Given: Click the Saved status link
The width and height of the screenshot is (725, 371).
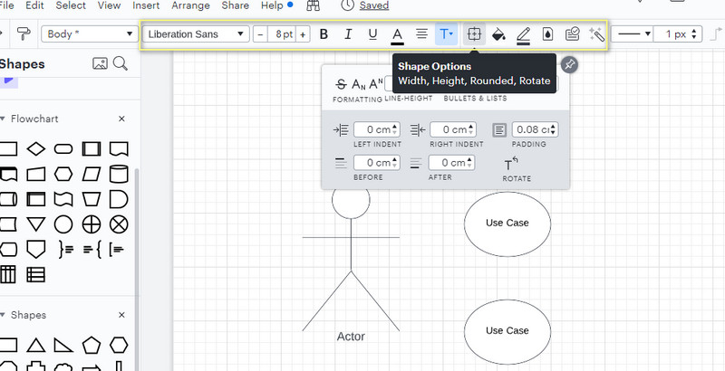Looking at the screenshot, I should (x=374, y=5).
